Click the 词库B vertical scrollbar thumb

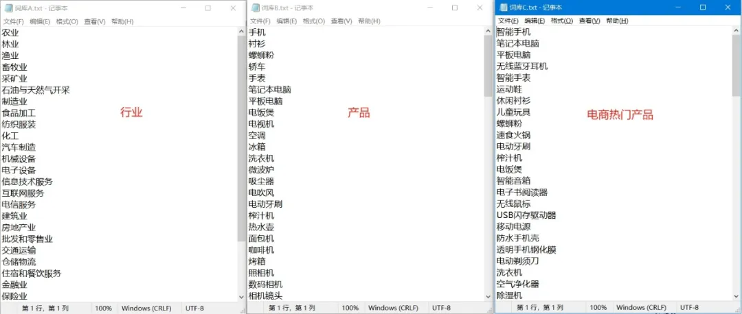click(x=488, y=66)
